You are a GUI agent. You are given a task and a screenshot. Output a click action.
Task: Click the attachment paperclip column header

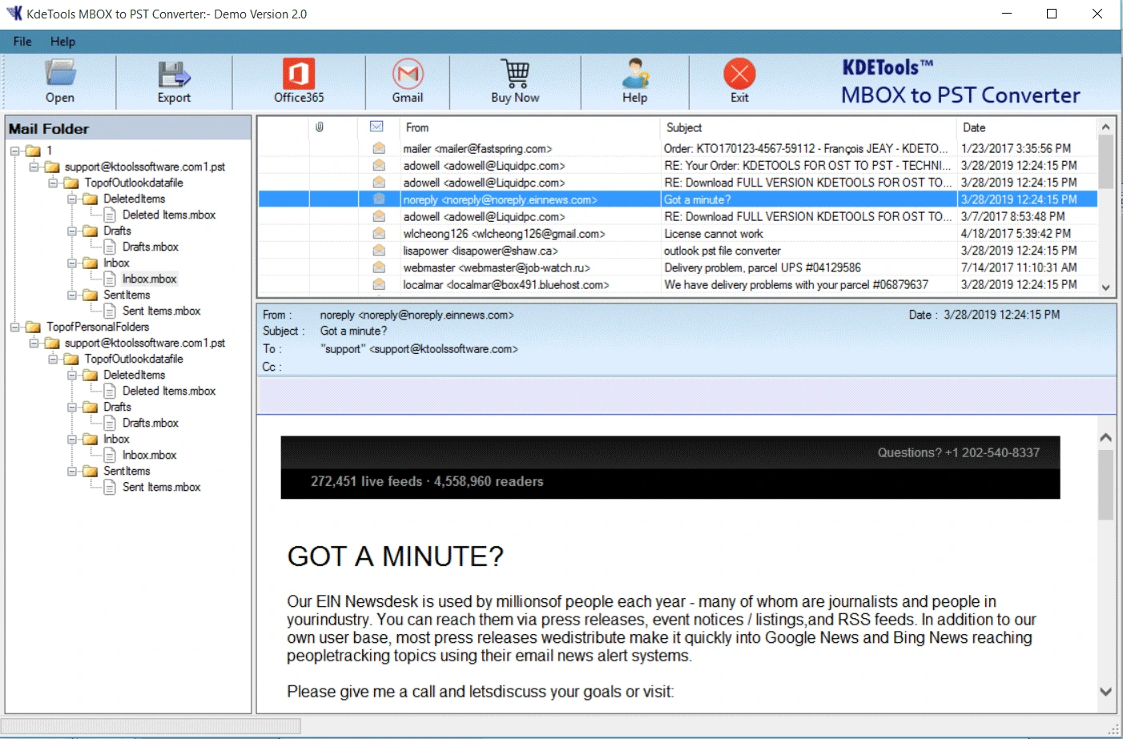320,127
